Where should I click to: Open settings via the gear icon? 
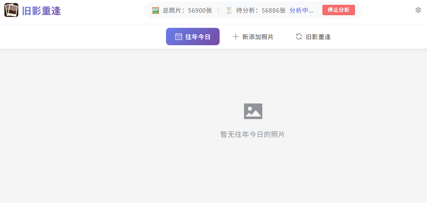(418, 10)
